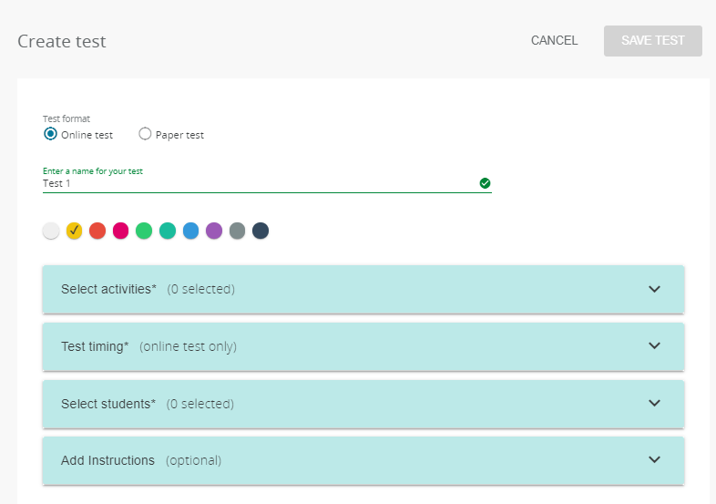716x504 pixels.
Task: Select the Online test radio button
Action: [x=50, y=134]
